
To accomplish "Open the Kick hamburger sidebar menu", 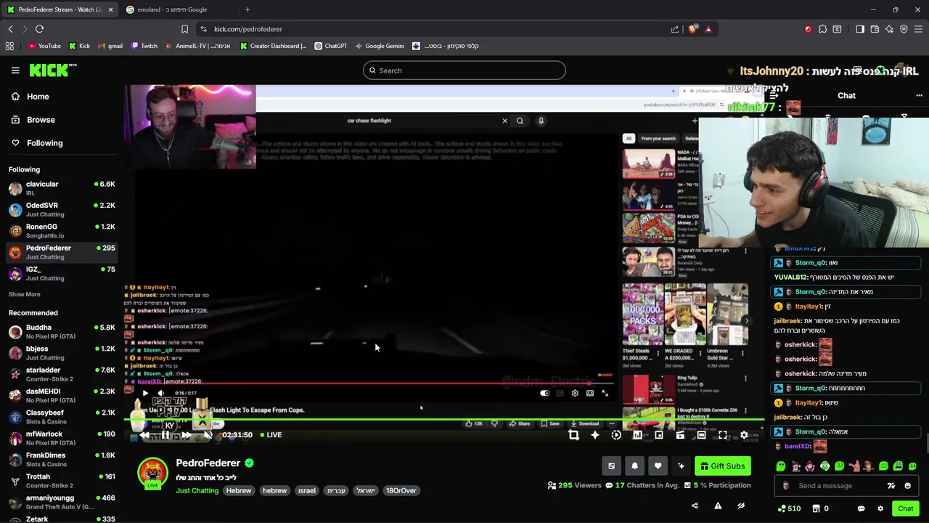I will (x=15, y=70).
